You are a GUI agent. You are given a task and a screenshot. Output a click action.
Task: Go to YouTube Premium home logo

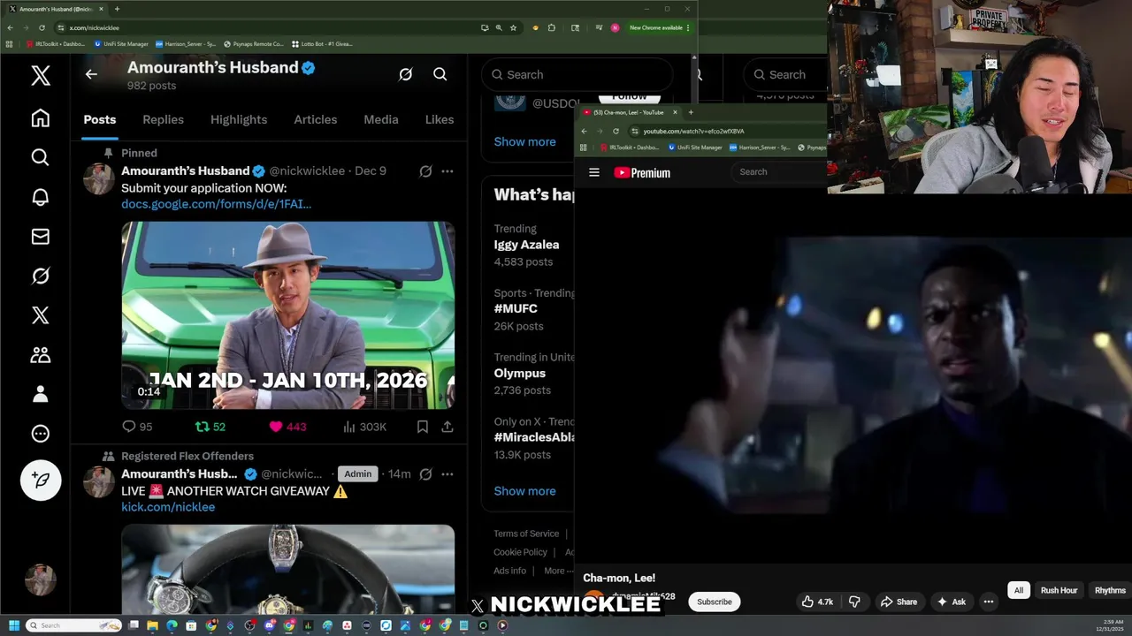click(642, 173)
